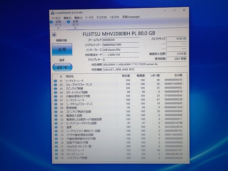
Task: Click raw value 000001540000
Action: click(173, 84)
